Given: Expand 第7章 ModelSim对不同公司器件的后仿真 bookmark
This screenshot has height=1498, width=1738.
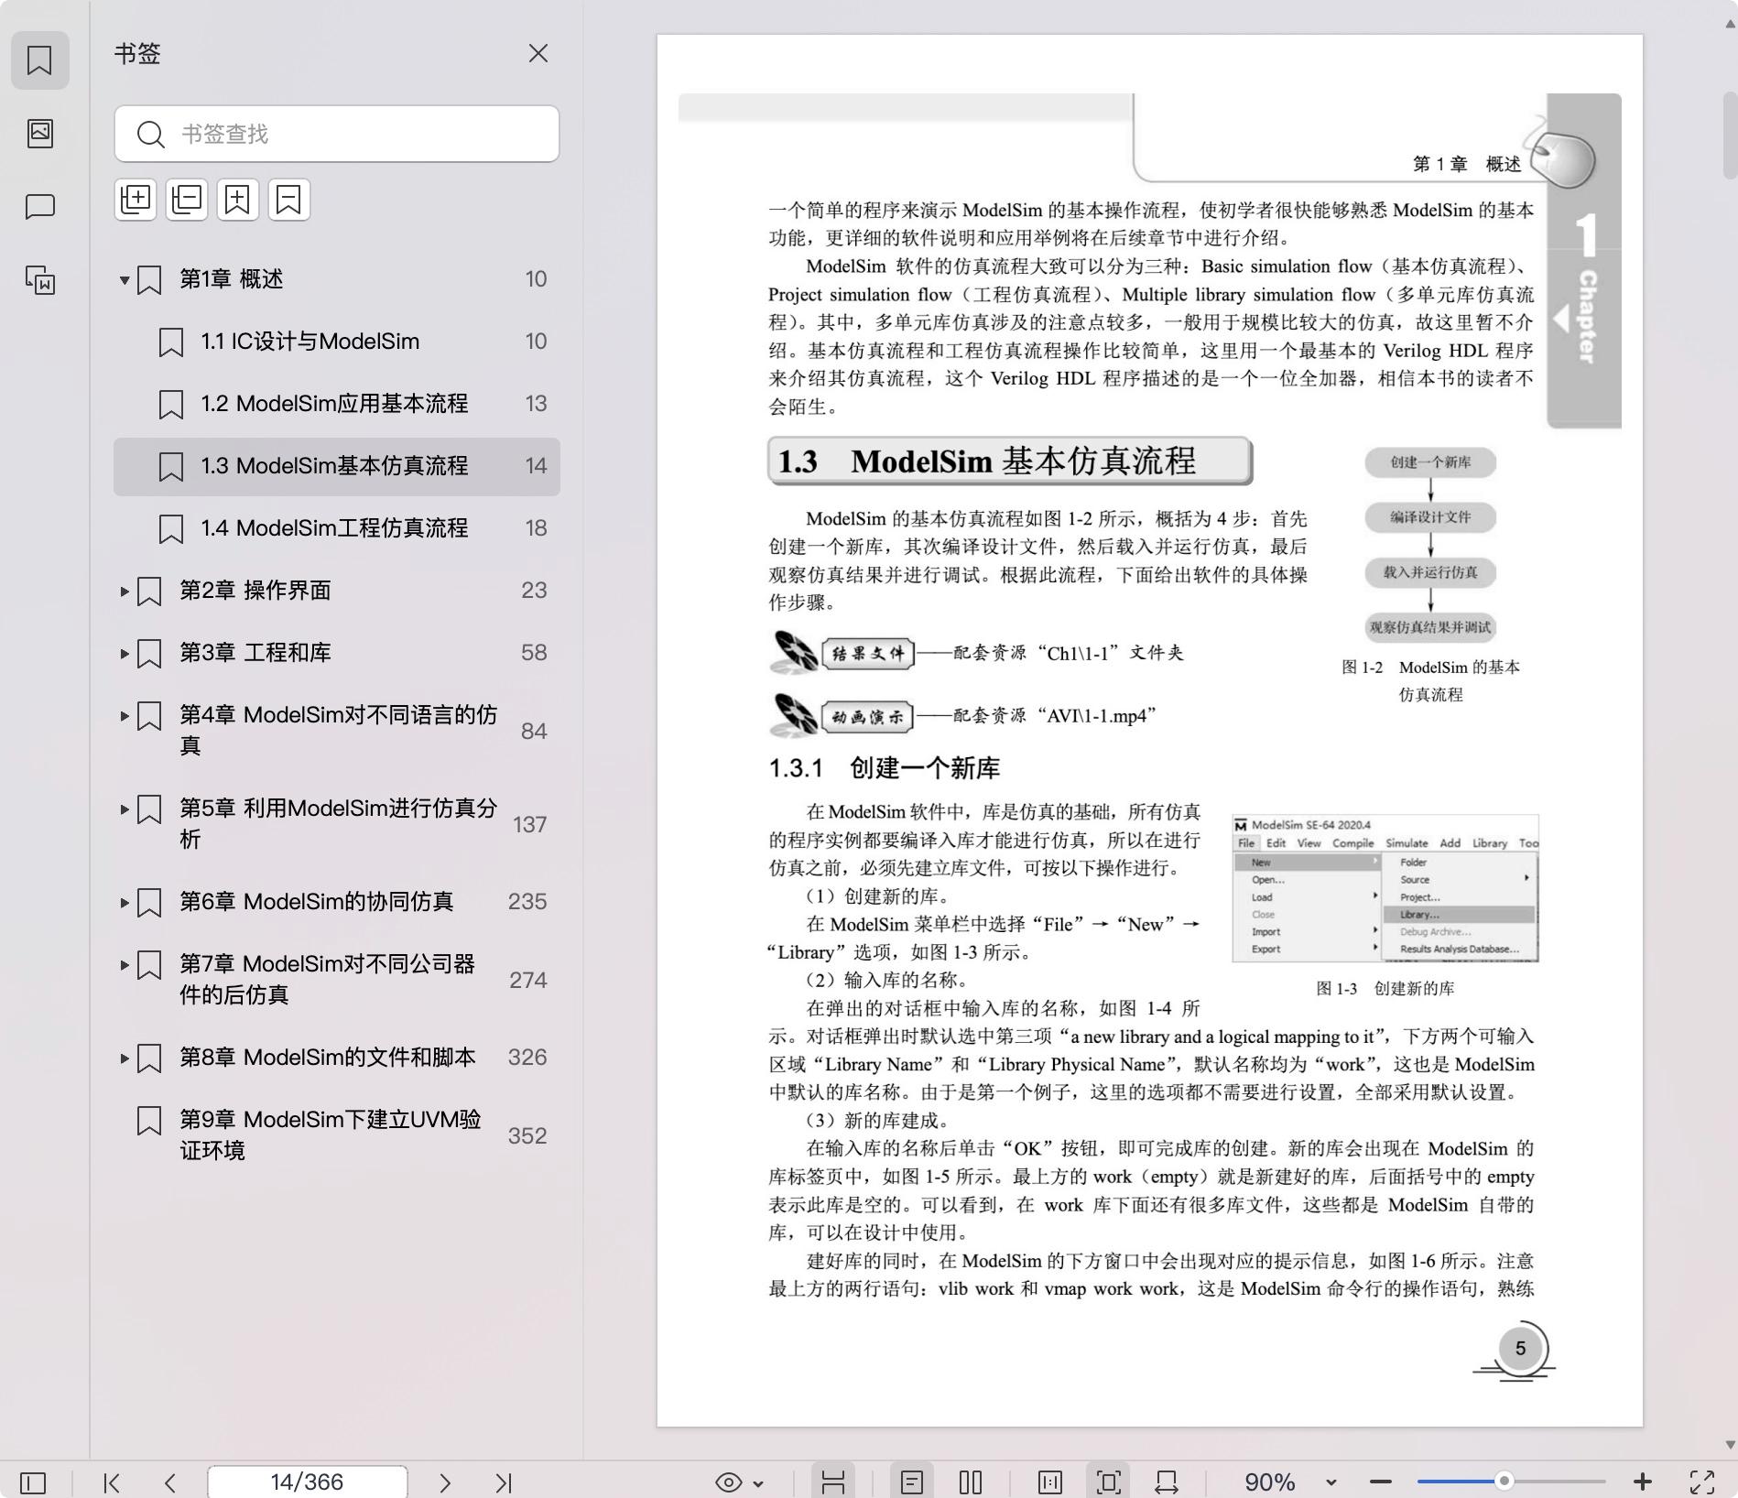Looking at the screenshot, I should (125, 964).
